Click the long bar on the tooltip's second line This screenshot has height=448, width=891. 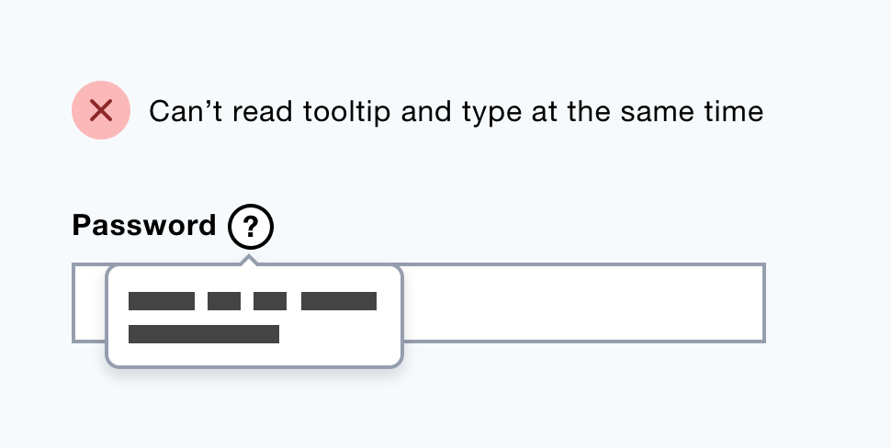click(204, 334)
